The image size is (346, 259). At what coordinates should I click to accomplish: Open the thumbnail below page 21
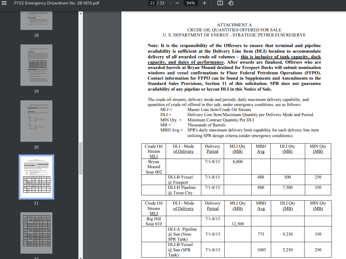click(36, 233)
